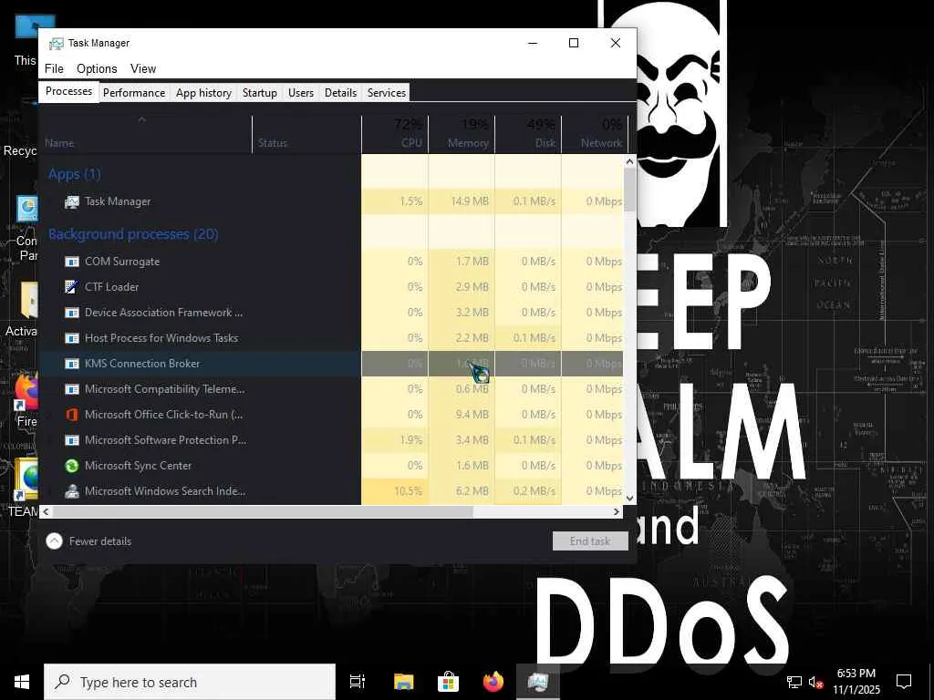Screen dimensions: 934x700
Task: Switch to the Performance tab
Action: (x=134, y=93)
